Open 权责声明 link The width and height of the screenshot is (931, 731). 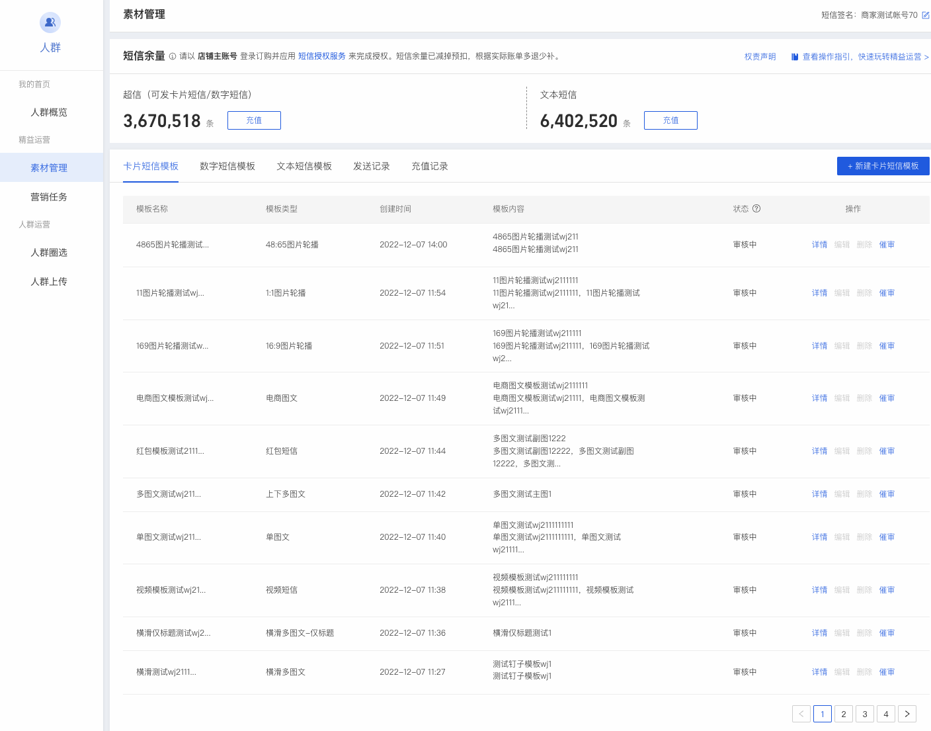click(x=760, y=57)
